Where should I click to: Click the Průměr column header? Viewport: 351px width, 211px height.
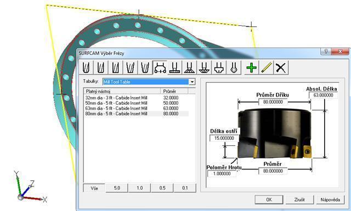click(174, 92)
